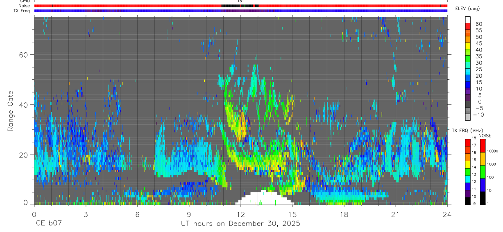Click the '0' hour tick on time axis
The width and height of the screenshot is (503, 232).
pos(34,214)
